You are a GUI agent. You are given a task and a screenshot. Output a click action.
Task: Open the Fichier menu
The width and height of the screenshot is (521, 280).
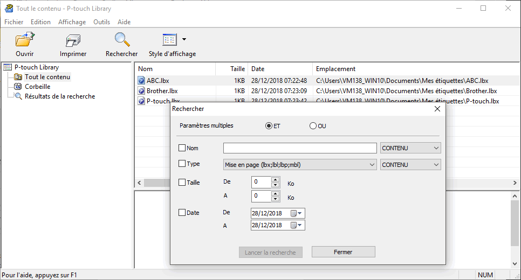click(13, 22)
